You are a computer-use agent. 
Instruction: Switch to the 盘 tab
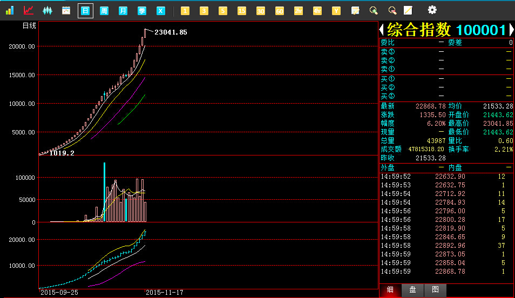412,290
